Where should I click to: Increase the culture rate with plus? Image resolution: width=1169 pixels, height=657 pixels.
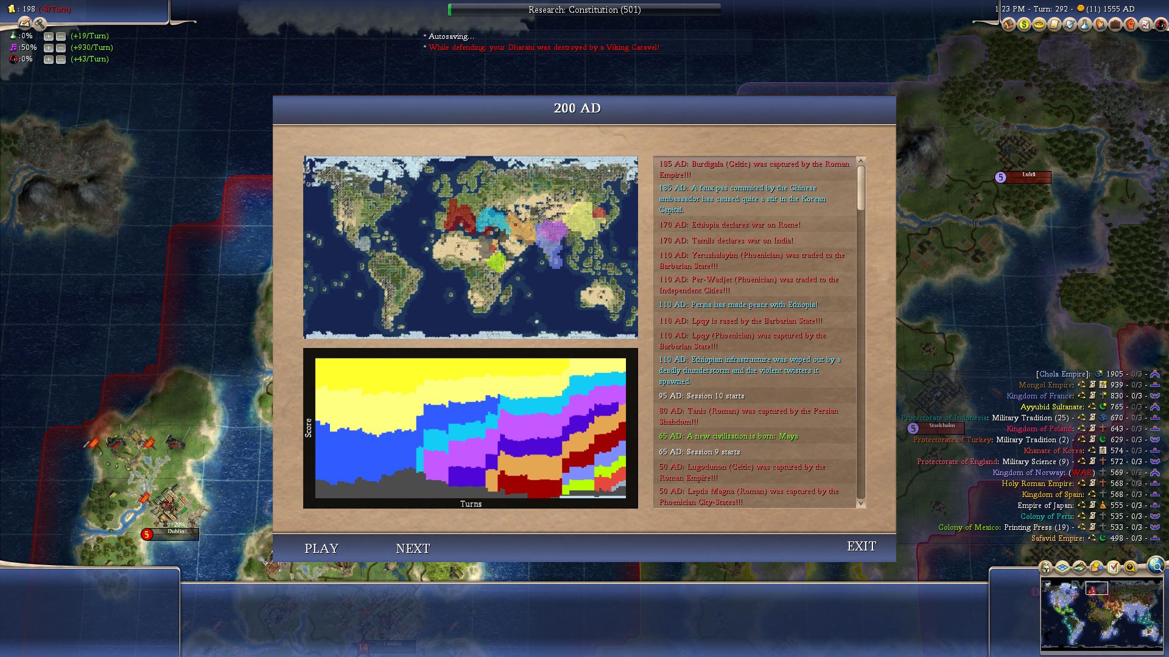point(49,47)
